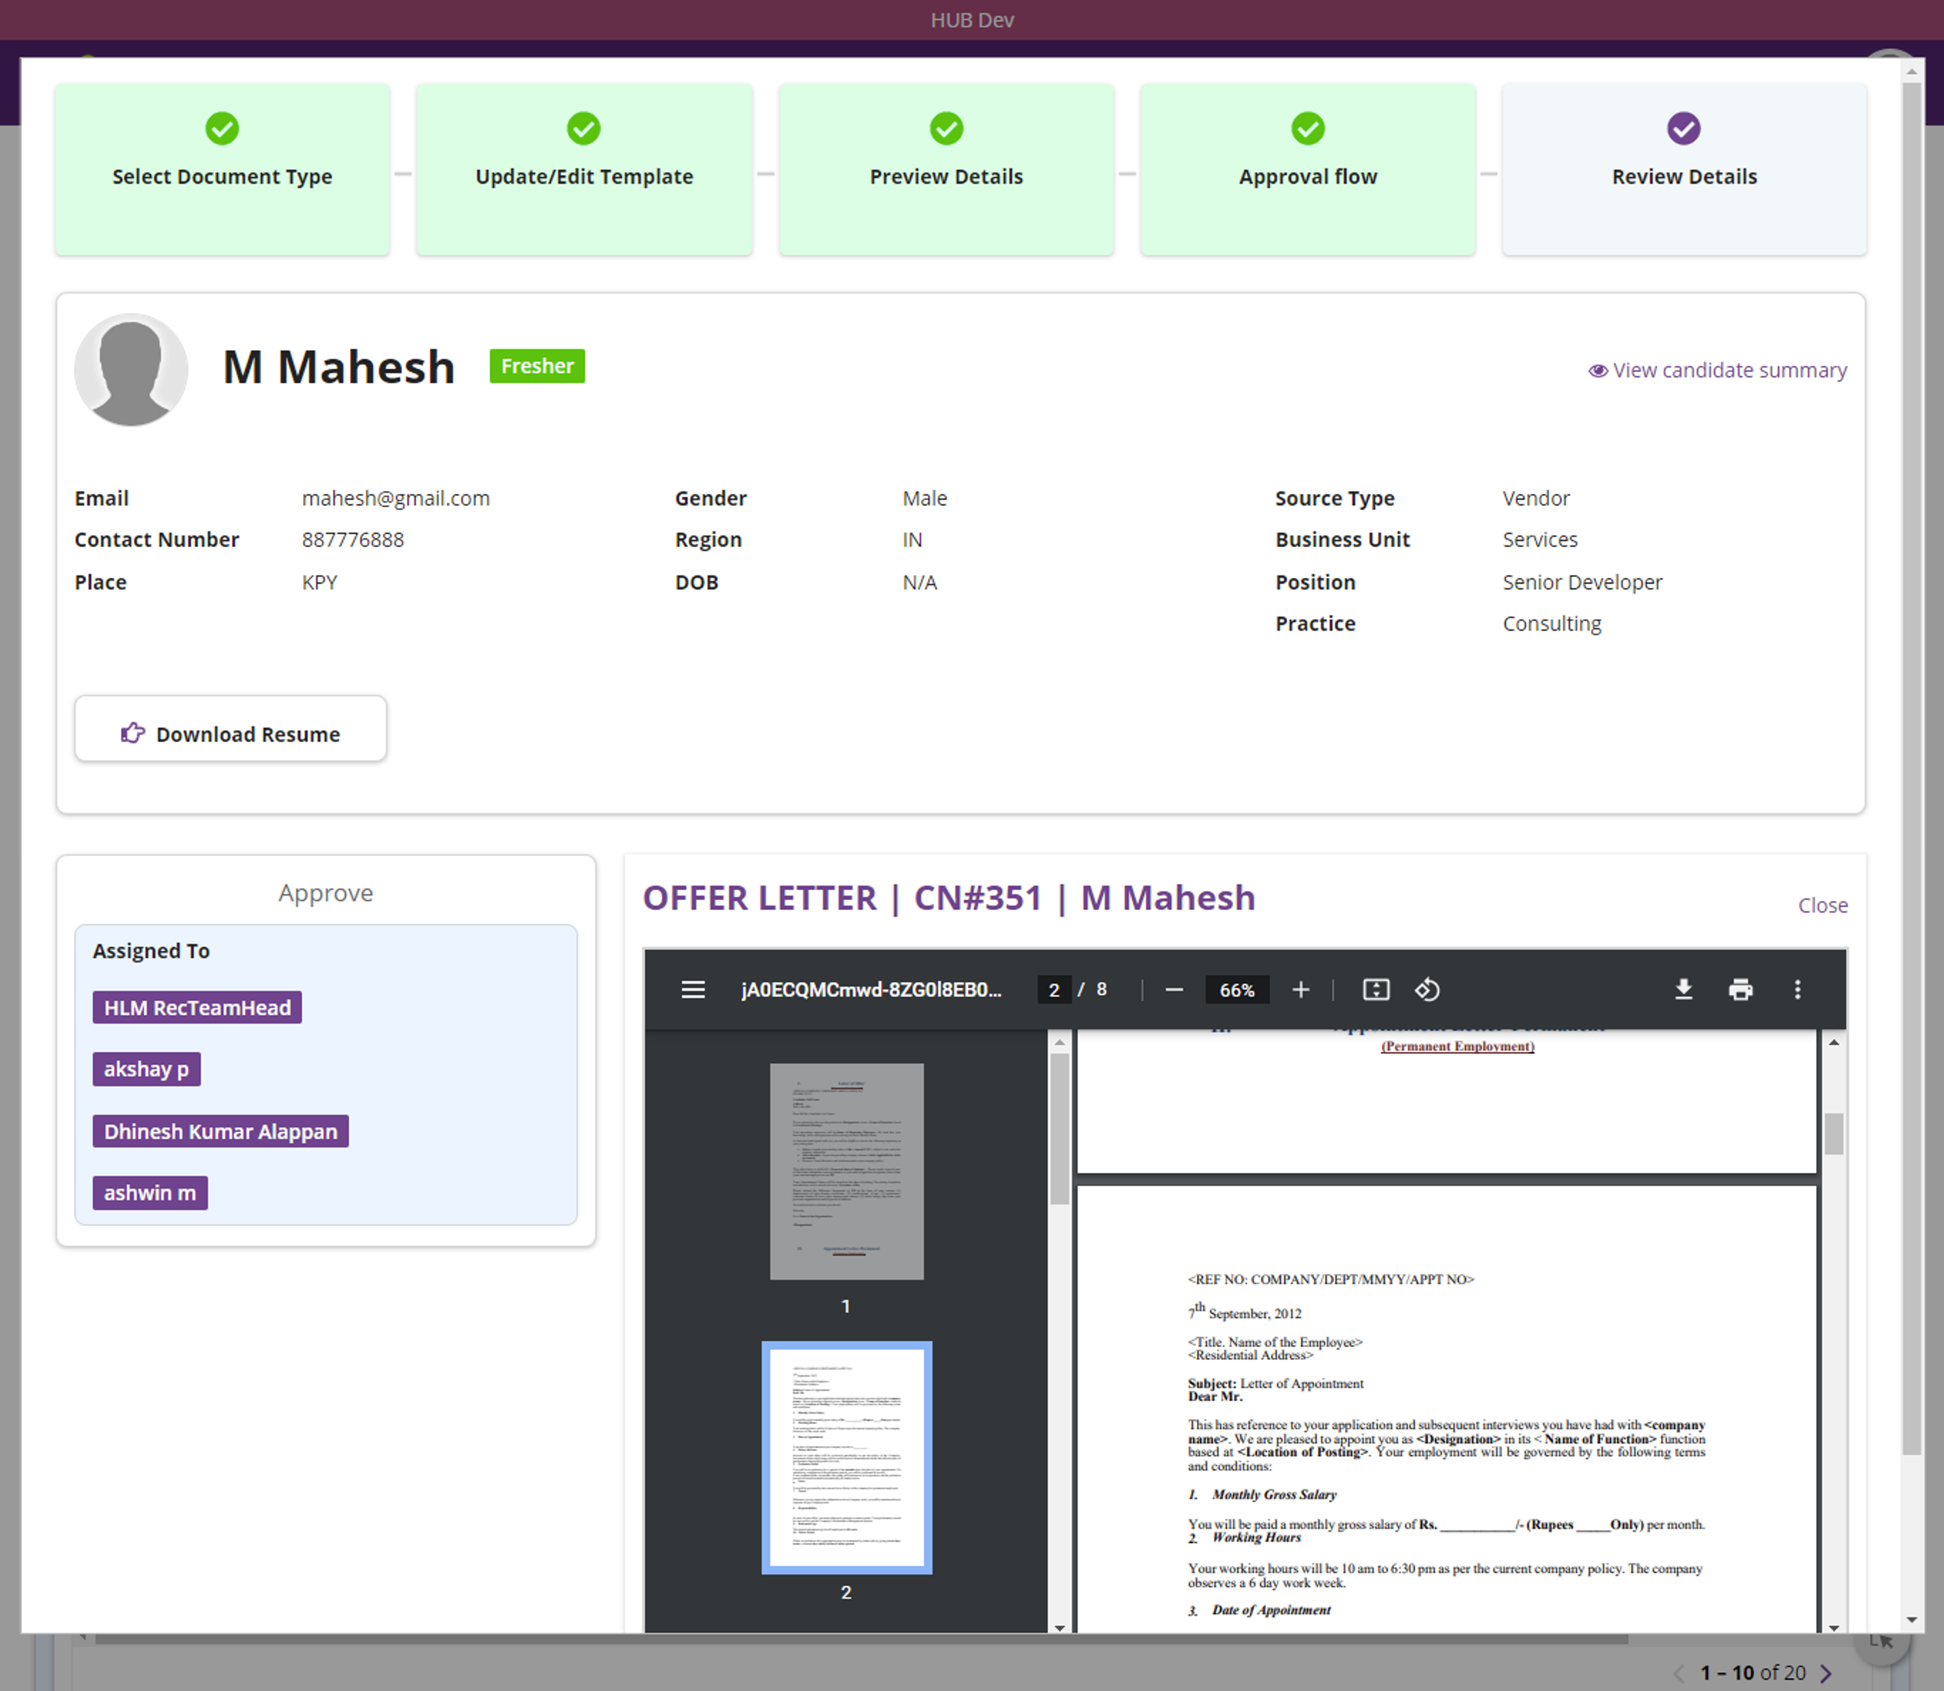This screenshot has height=1691, width=1944.
Task: Open the Review Details step
Action: click(x=1684, y=170)
